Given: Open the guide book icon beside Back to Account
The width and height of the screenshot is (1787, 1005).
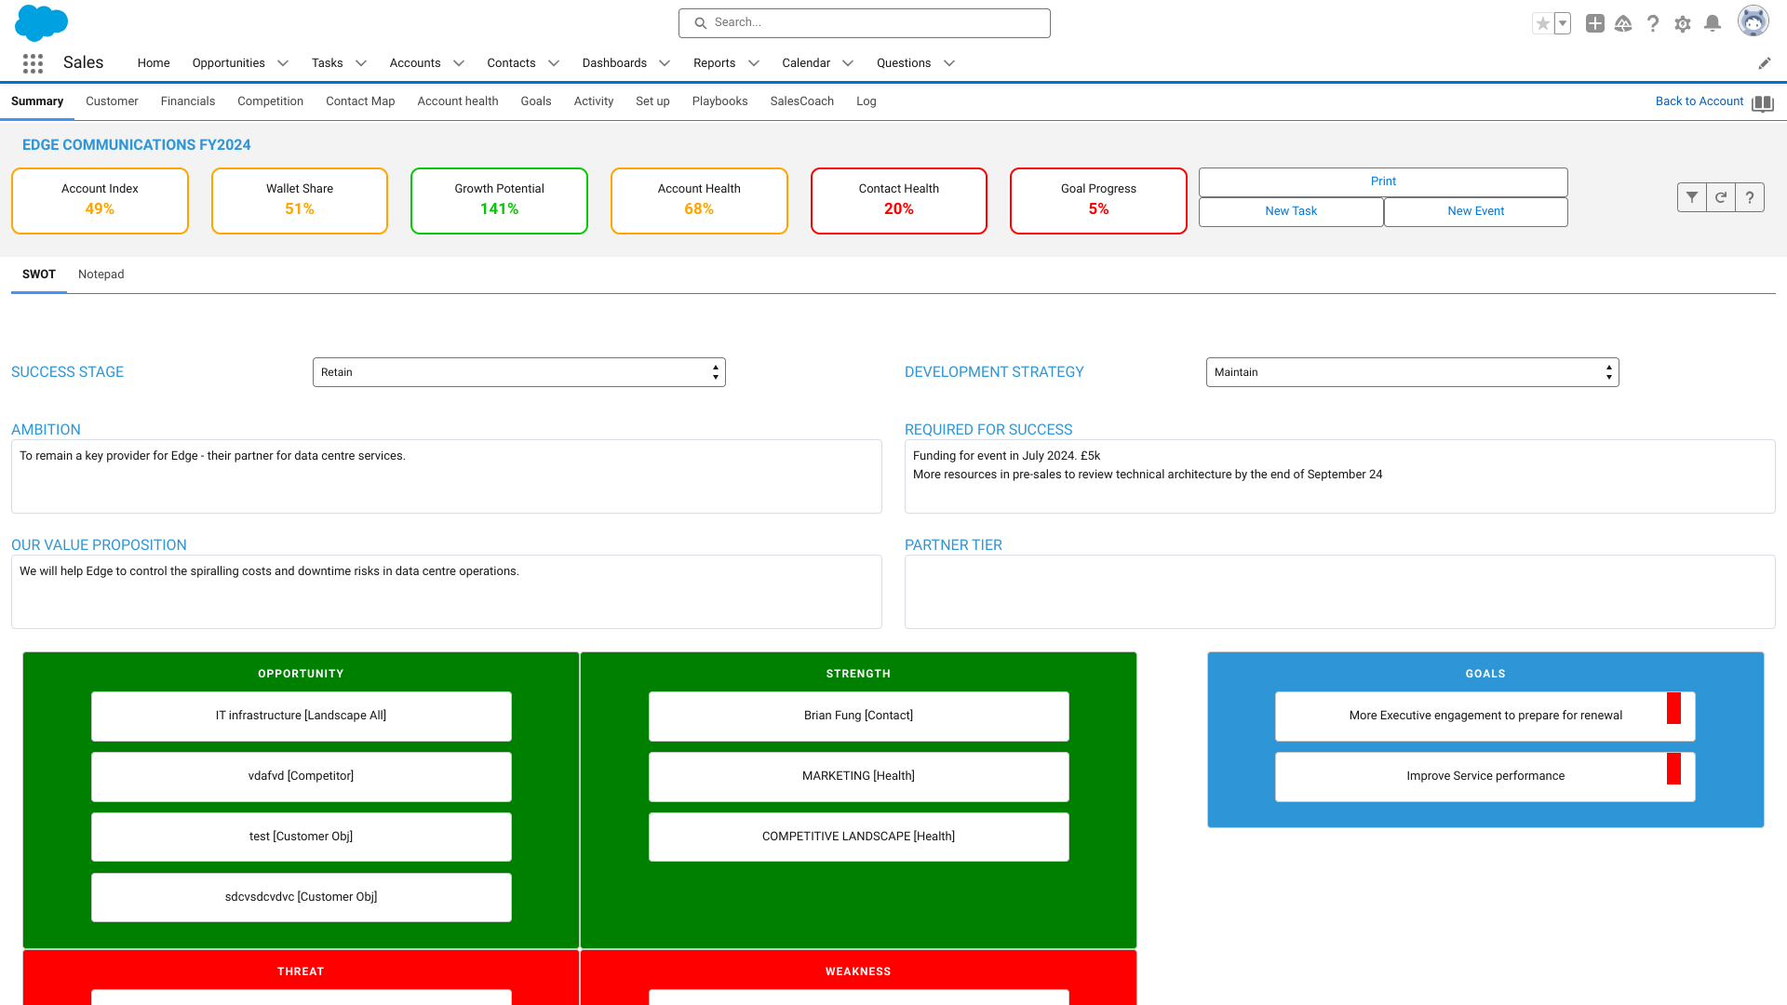Looking at the screenshot, I should pyautogui.click(x=1762, y=103).
